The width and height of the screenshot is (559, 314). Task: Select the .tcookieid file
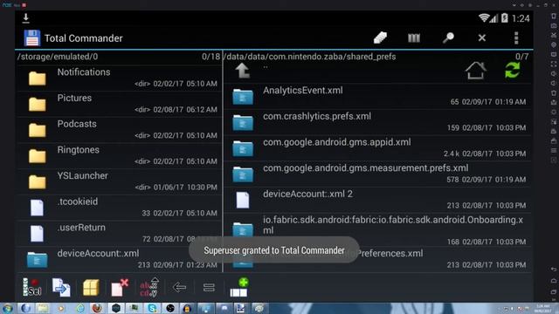(x=119, y=208)
